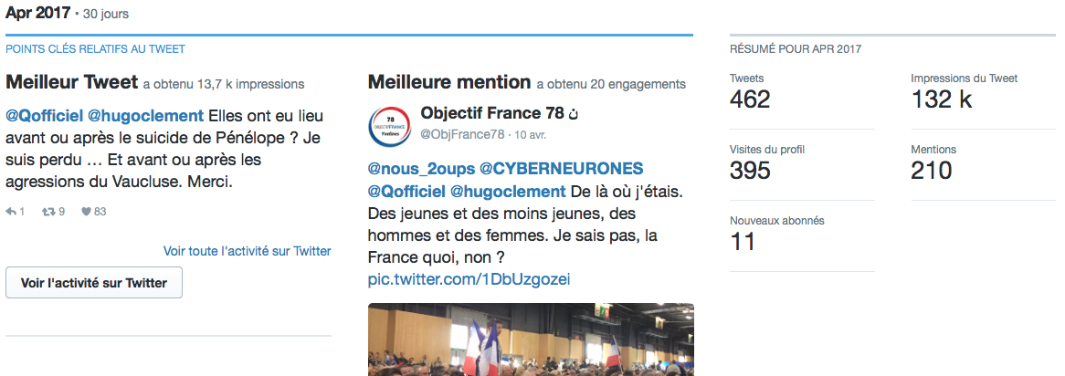The height and width of the screenshot is (376, 1065).
Task: Open the rally photo in the mention
Action: [531, 339]
